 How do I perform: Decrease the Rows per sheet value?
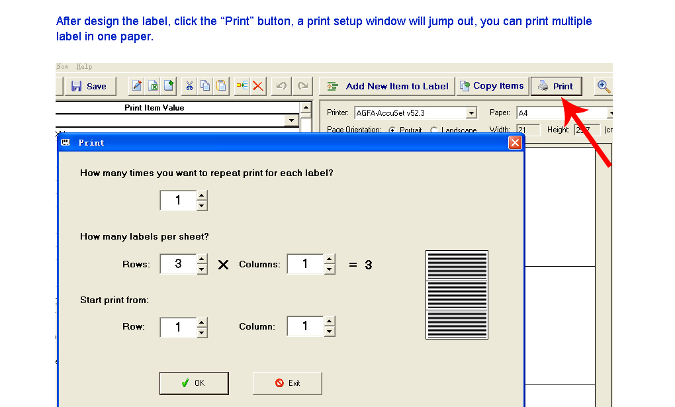(x=202, y=269)
